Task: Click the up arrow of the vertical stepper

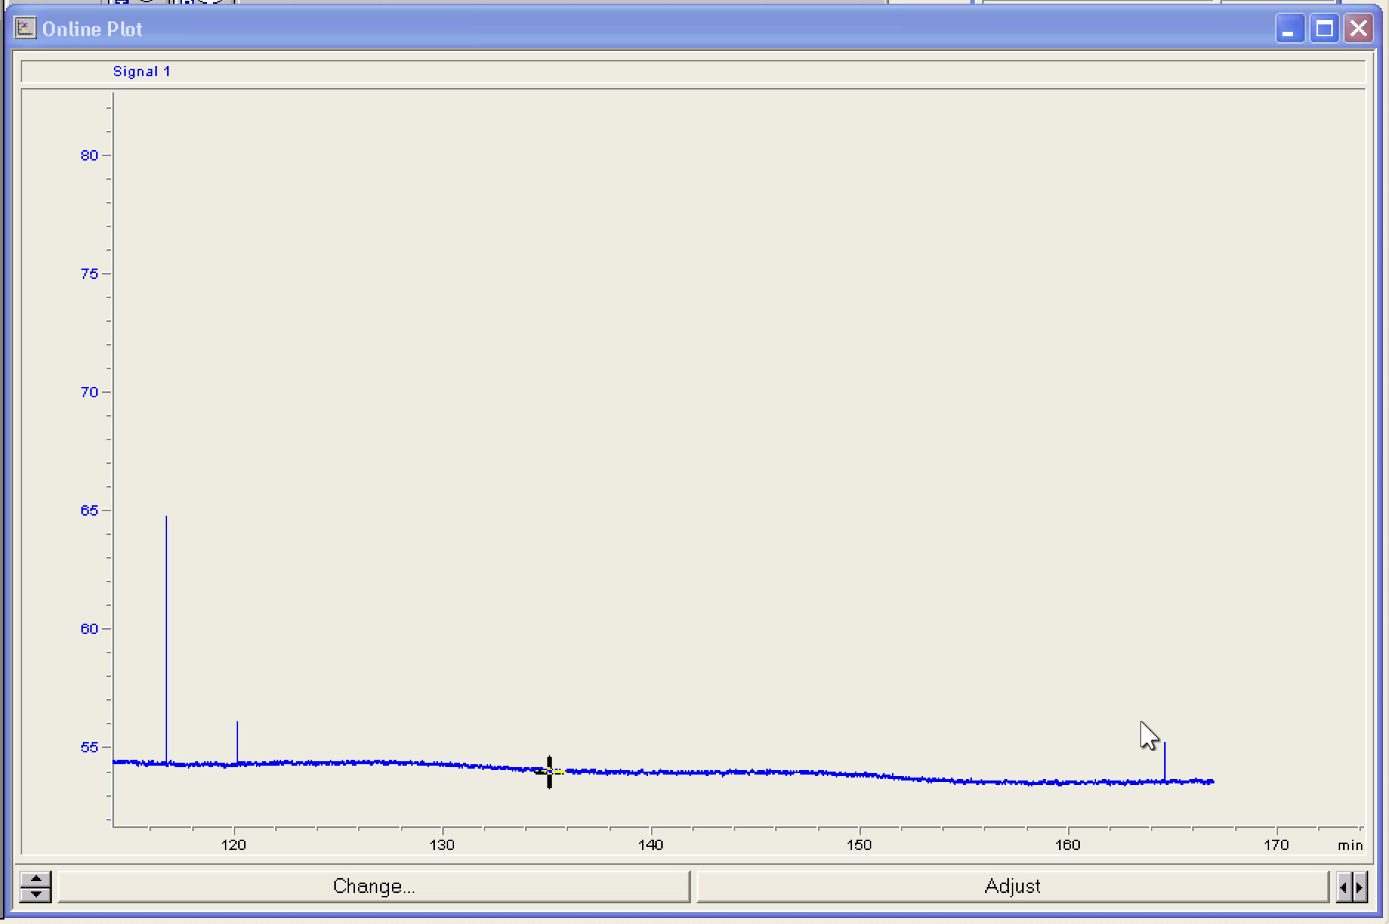Action: pyautogui.click(x=36, y=879)
